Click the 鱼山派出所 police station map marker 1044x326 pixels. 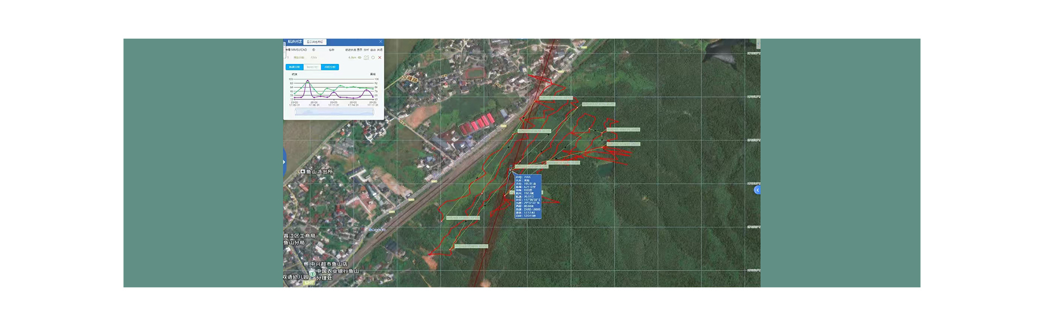pos(303,172)
